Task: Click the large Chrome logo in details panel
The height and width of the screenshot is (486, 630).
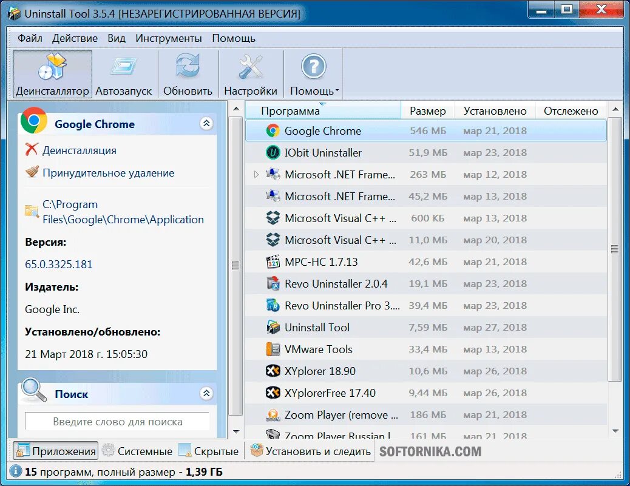Action: [34, 121]
